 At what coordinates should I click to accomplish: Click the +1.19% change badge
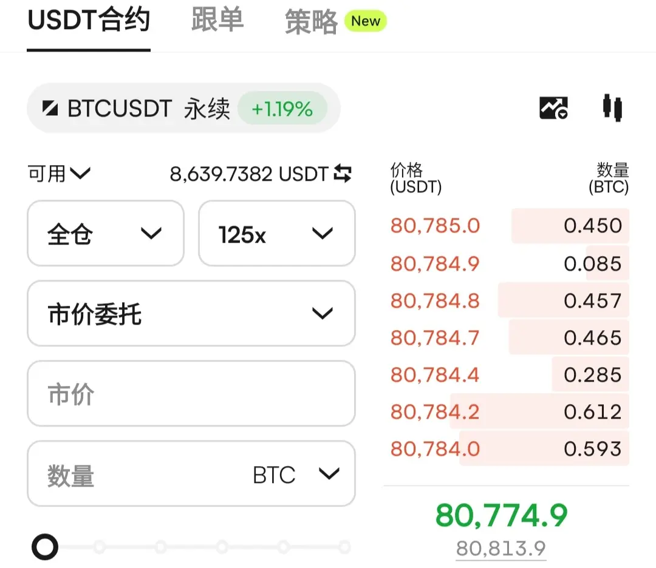click(x=282, y=109)
